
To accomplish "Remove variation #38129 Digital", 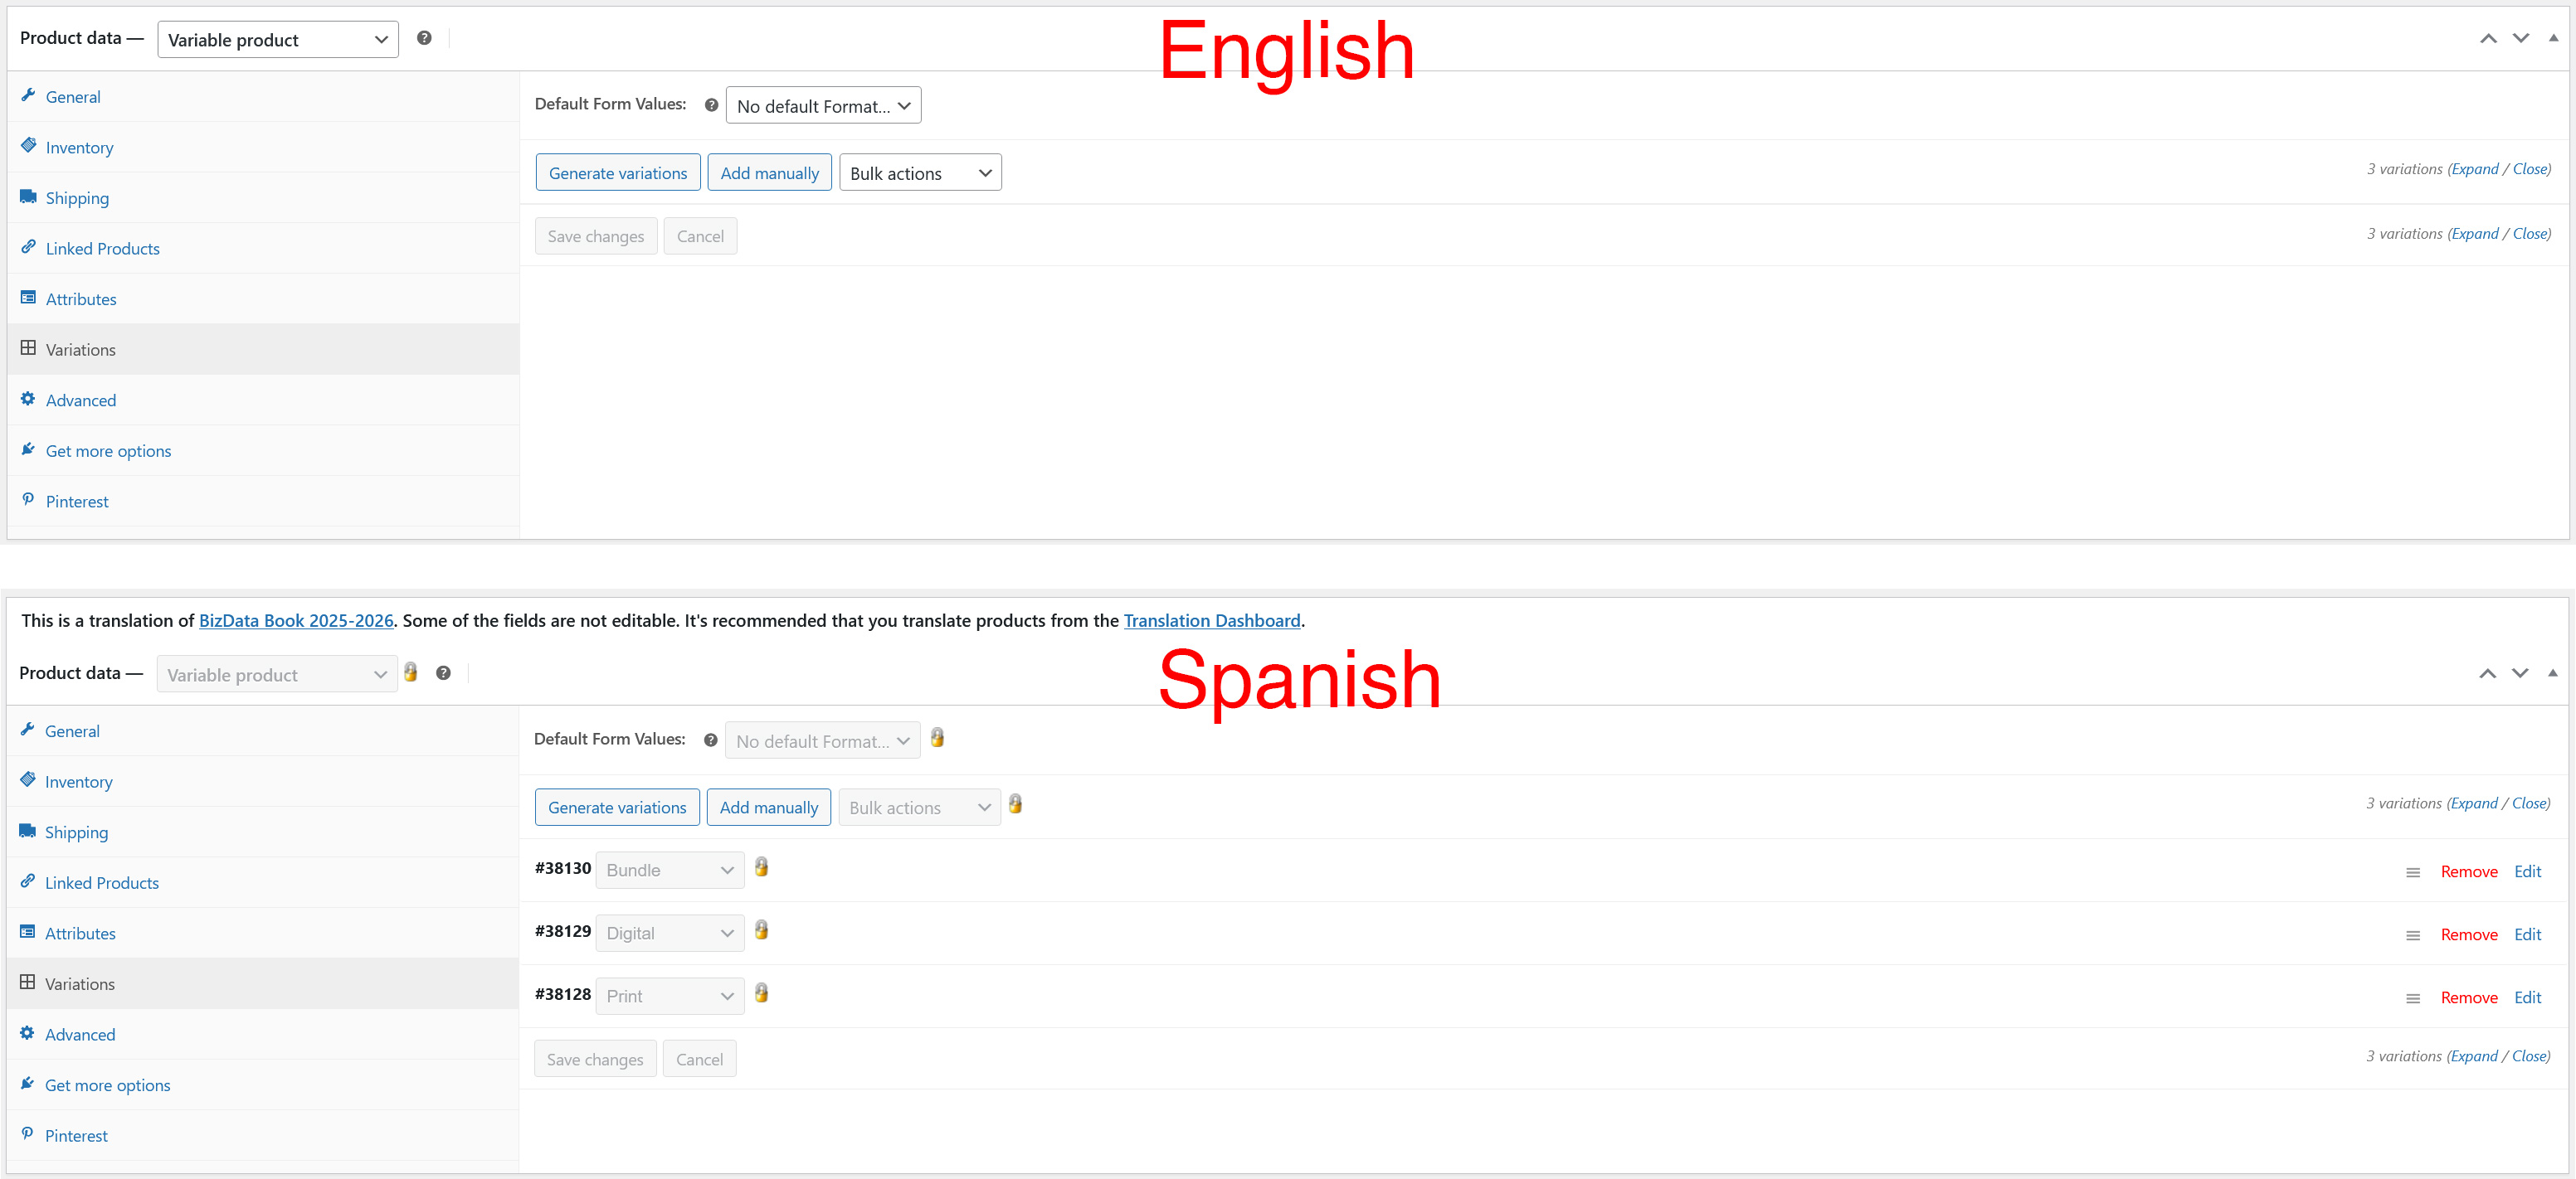I will coord(2468,934).
